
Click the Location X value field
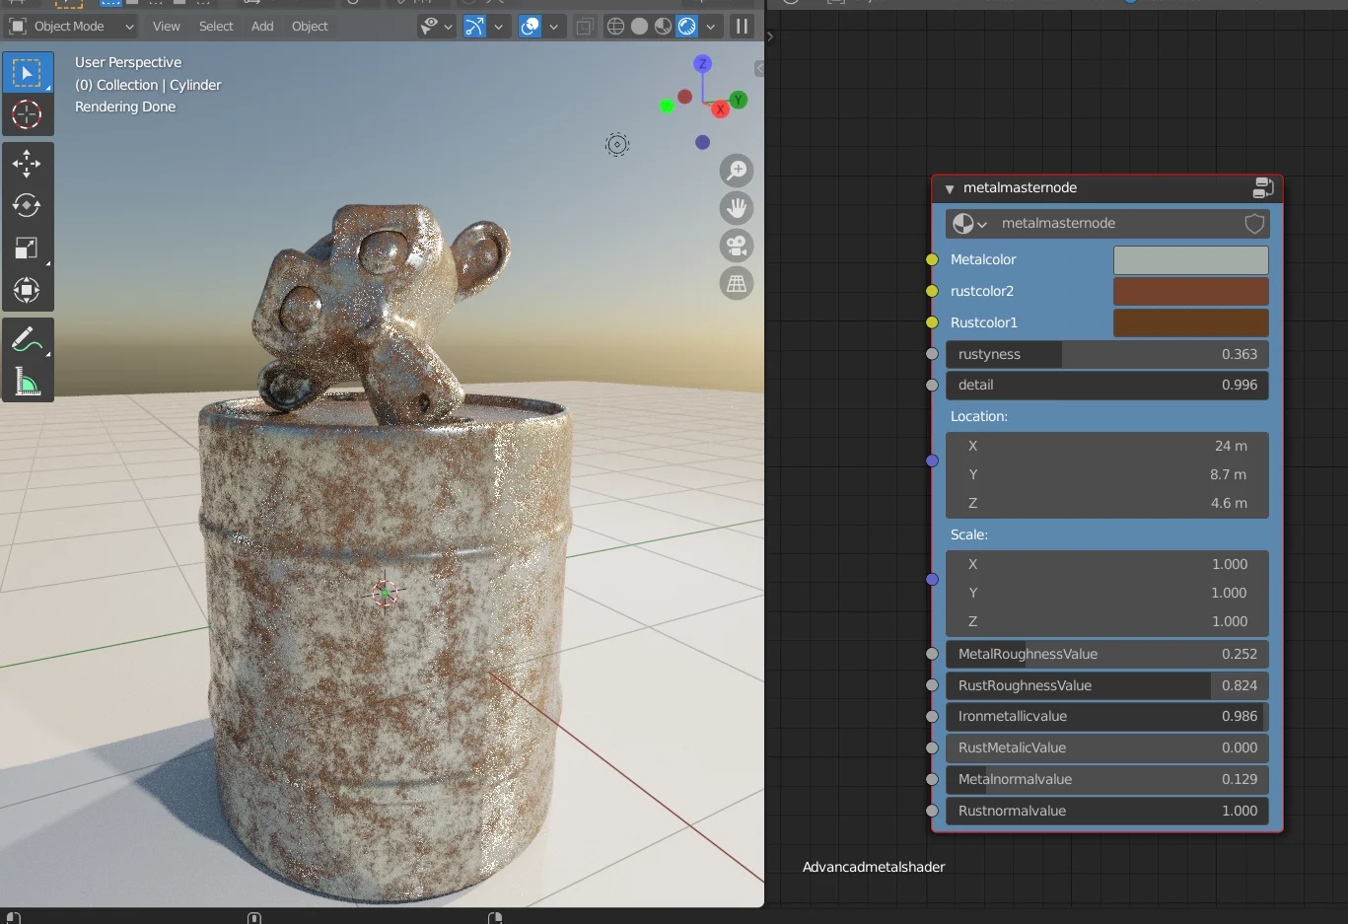(1106, 446)
